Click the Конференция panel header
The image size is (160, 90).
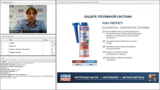click(x=28, y=2)
